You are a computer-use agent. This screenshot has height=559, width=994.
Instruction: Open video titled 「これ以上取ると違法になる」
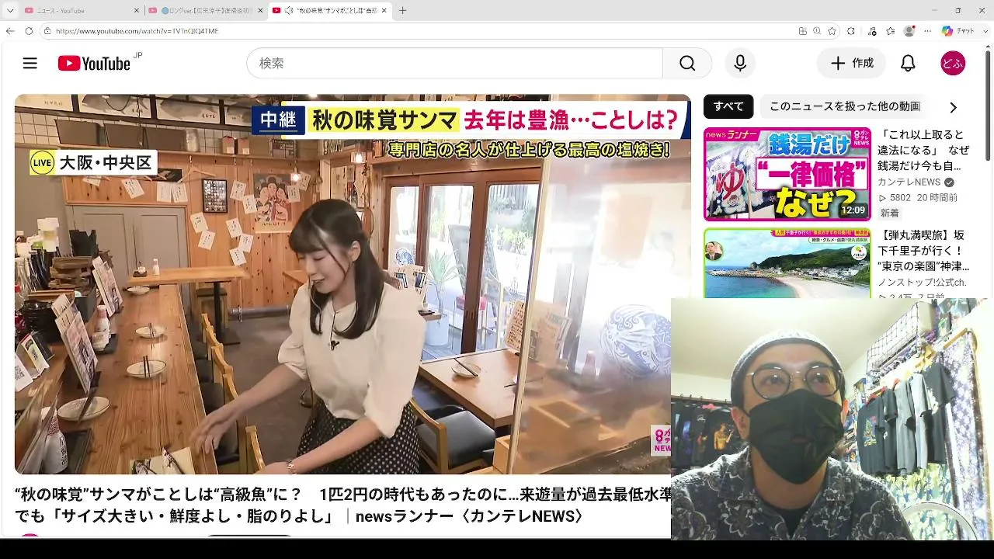[923, 150]
